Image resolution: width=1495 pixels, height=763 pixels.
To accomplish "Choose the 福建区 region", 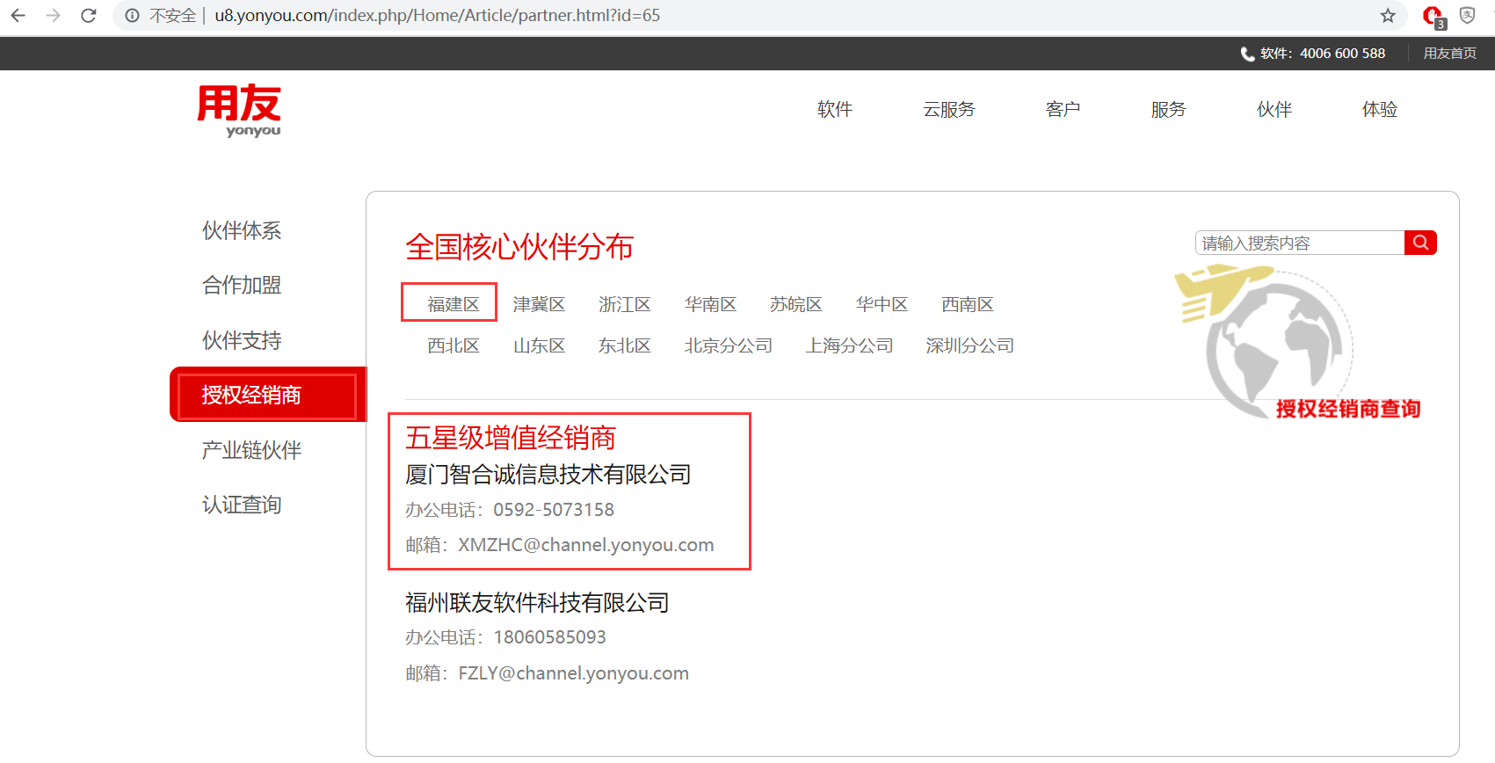I will 454,304.
